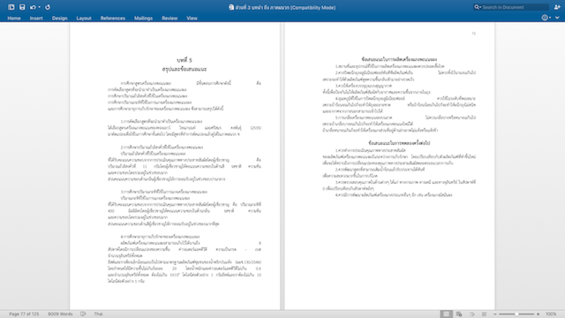Switch to Print Layout view
This screenshot has width=565, height=318.
point(446,314)
